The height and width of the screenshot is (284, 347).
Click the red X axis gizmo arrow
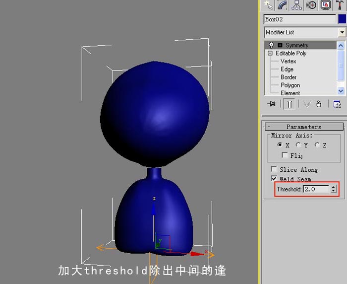tap(197, 254)
